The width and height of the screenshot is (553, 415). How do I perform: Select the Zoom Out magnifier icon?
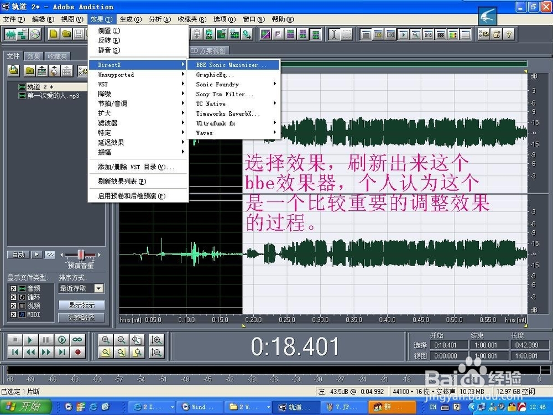click(x=121, y=339)
